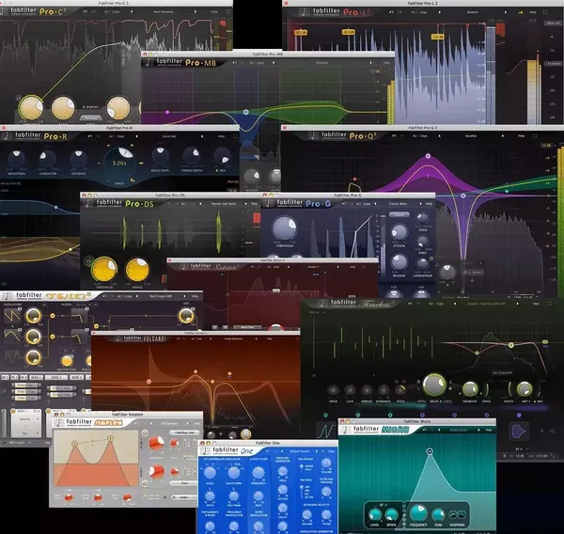Open the FabFilter One style dropdown in Simplon
Image resolution: width=564 pixels, height=534 pixels.
coord(184,432)
